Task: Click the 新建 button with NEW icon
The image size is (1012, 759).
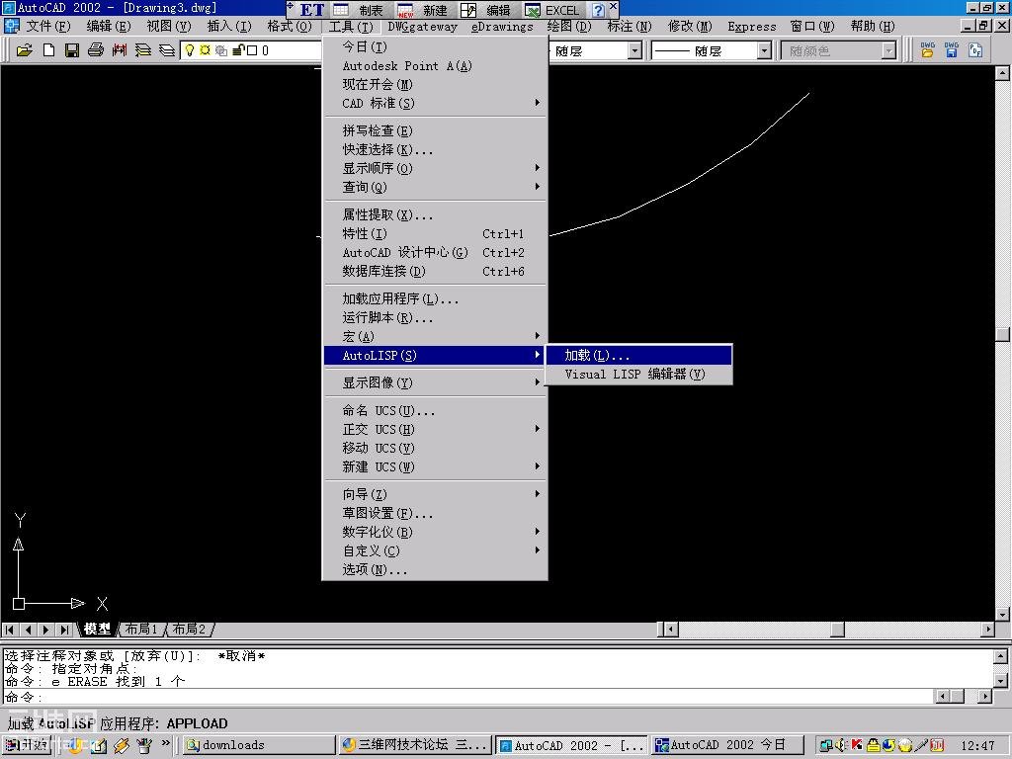Action: pos(423,10)
